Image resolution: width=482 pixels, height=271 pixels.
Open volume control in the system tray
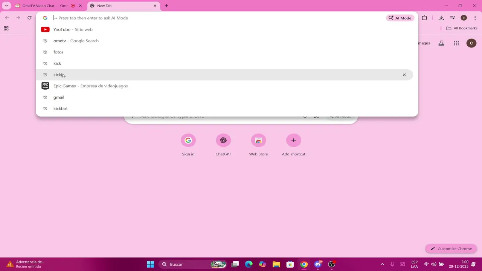(x=434, y=264)
